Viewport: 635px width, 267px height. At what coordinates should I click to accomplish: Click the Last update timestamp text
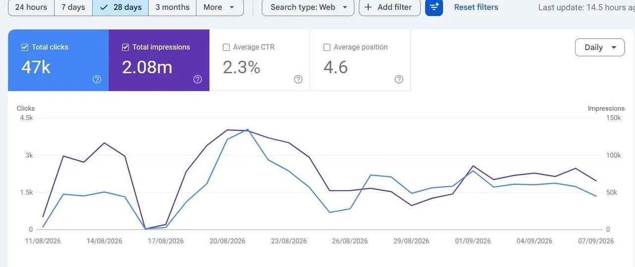(x=586, y=7)
